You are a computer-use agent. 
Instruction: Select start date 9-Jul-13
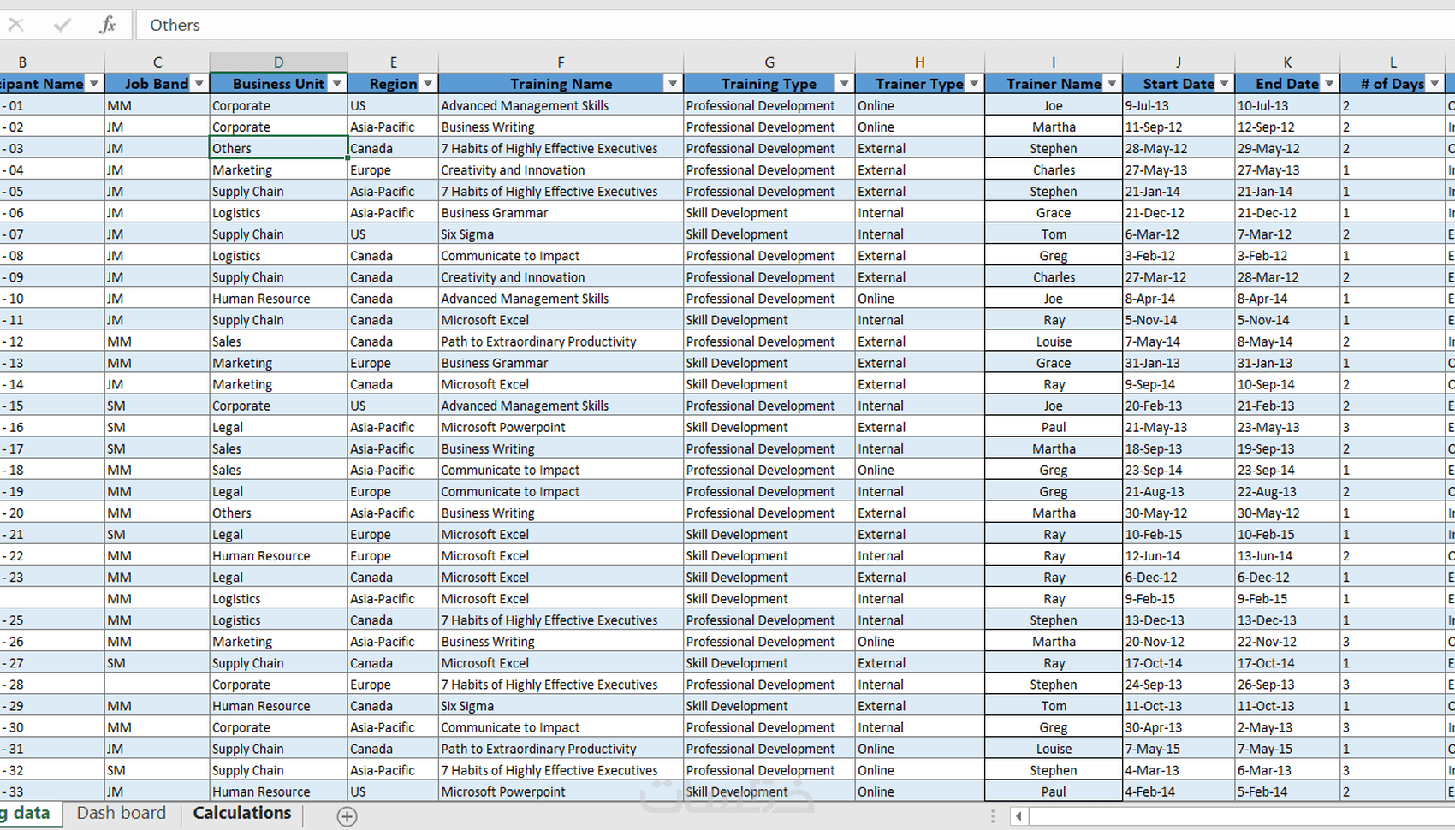tap(1179, 105)
